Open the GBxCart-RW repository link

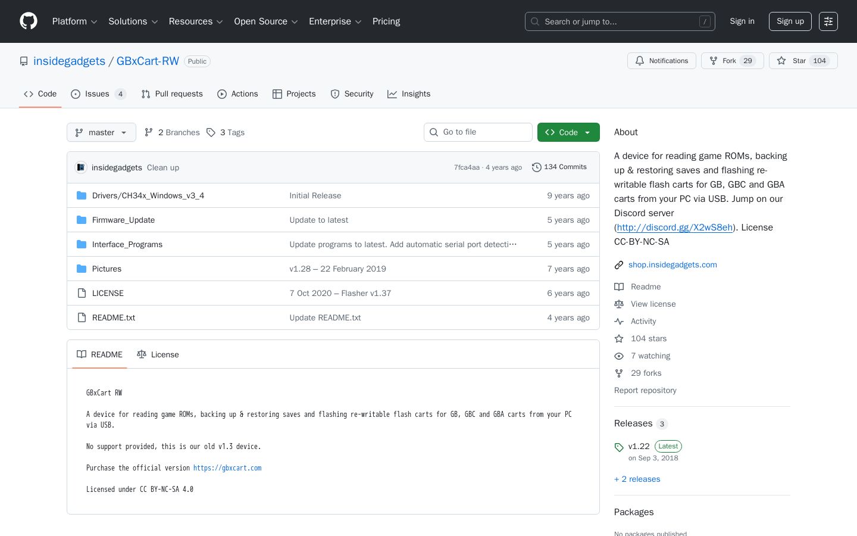tap(148, 61)
